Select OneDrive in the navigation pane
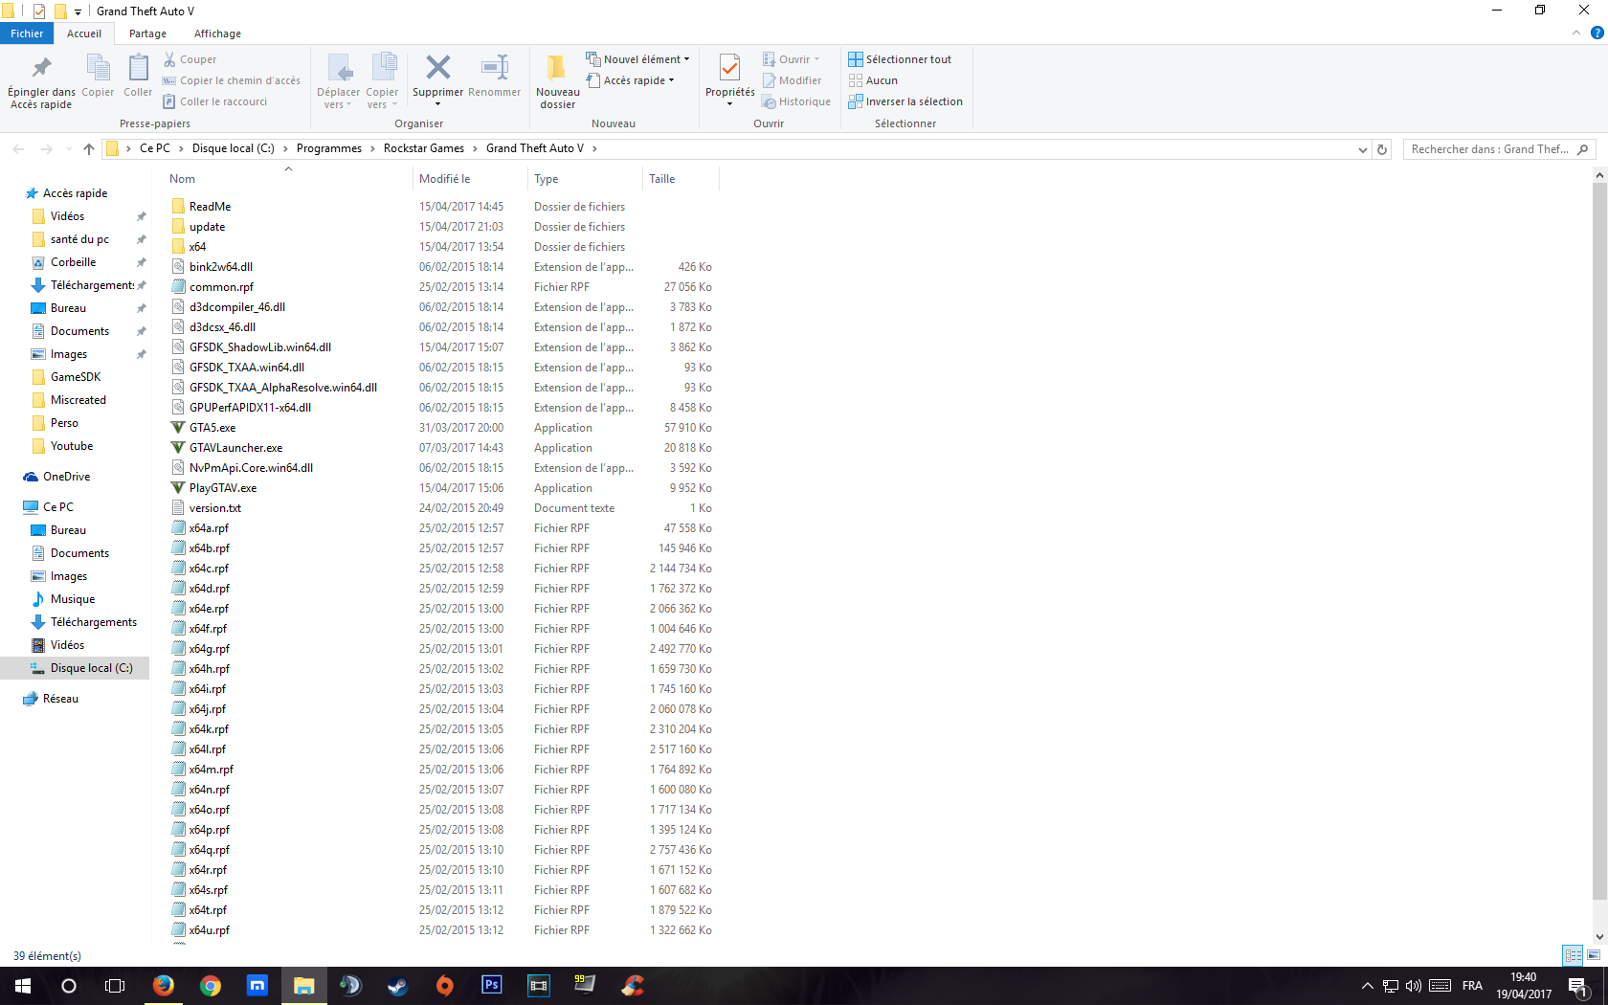 66,477
